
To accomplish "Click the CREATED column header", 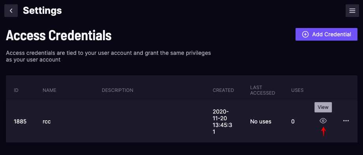I will click(x=223, y=90).
